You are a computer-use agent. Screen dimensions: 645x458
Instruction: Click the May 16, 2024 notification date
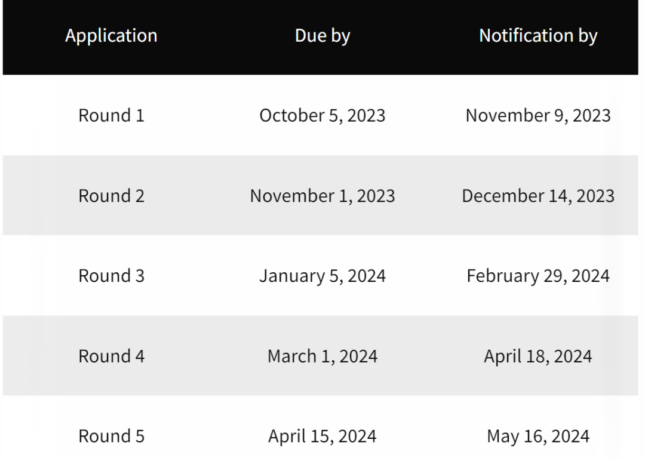coord(538,437)
